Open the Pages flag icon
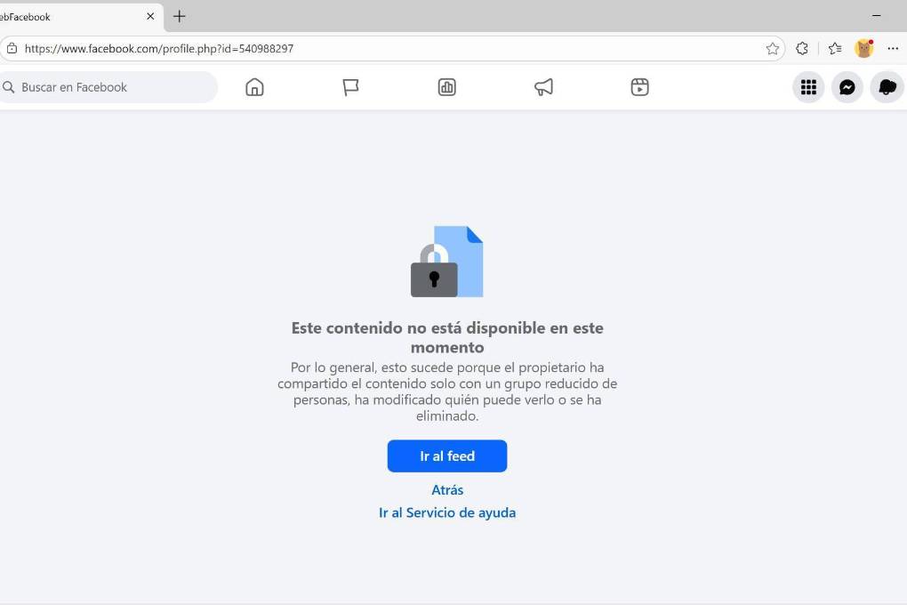907x605 pixels. [350, 87]
